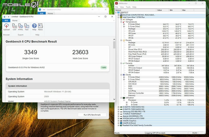Open the File menu in HWMonitor
The height and width of the screenshot is (137, 209).
click(x=117, y=7)
